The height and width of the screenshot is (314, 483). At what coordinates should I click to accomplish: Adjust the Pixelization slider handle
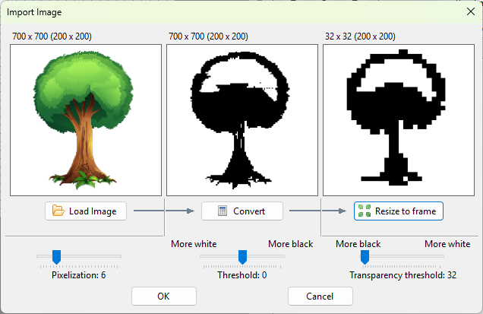pos(56,257)
